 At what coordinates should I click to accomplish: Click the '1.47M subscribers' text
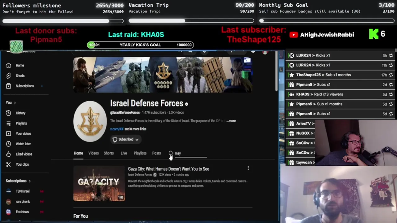click(154, 112)
